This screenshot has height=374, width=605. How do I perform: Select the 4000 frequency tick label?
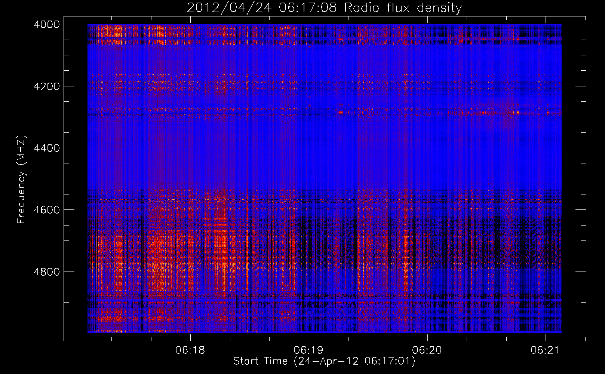(47, 24)
